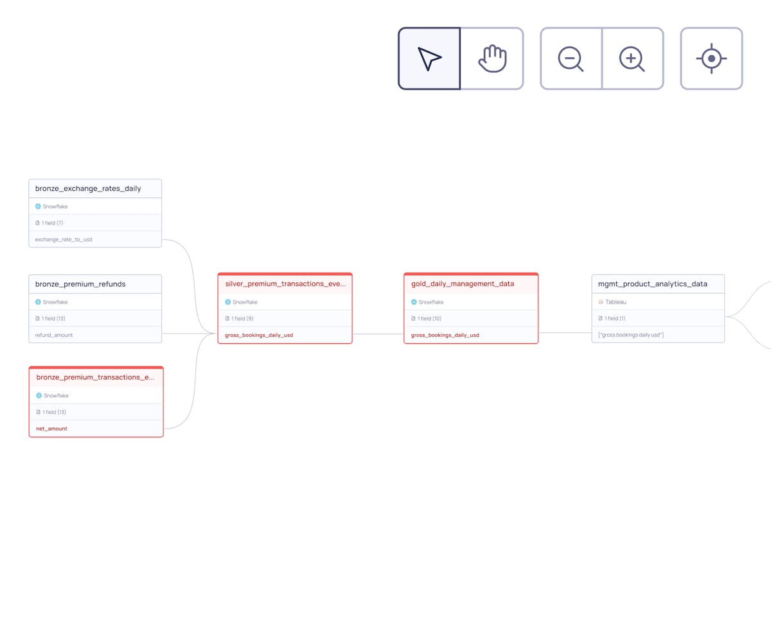Zoom in with the magnifier plus icon
Viewport: 771px width, 617px height.
click(x=633, y=58)
